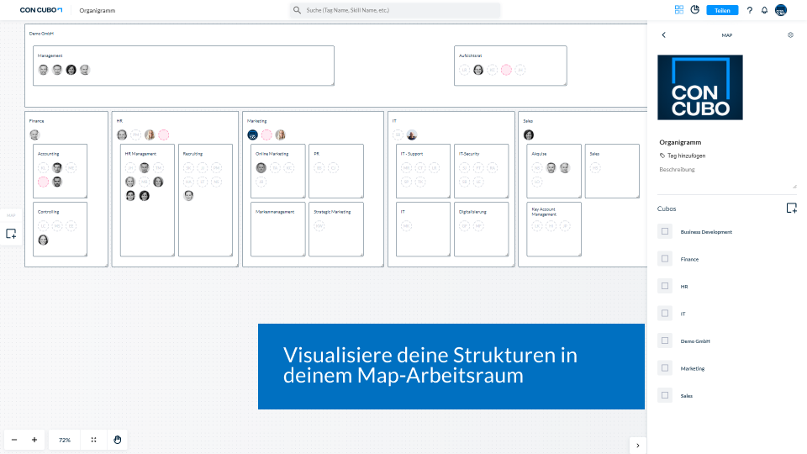Click the add cubo icon in left MAP toolbar
Viewport: 807px width, 454px height.
click(x=11, y=234)
